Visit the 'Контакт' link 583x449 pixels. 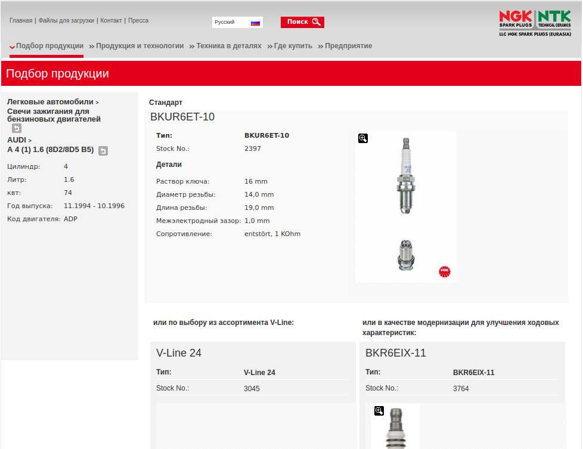click(x=111, y=20)
